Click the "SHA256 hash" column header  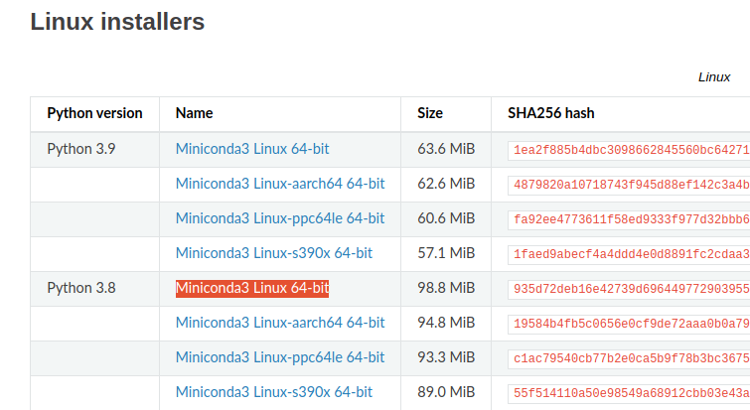tap(550, 113)
